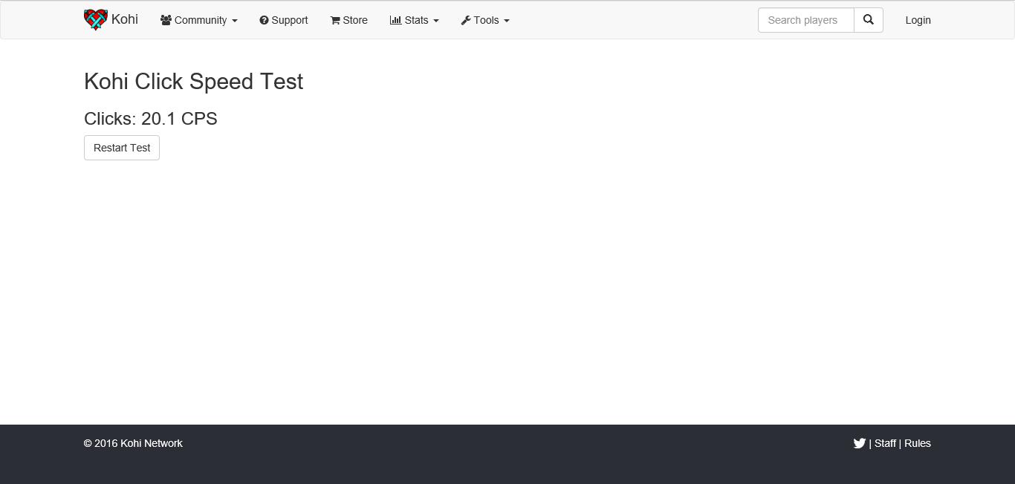Open the Kohi home link text
This screenshot has width=1015, height=484.
click(125, 19)
